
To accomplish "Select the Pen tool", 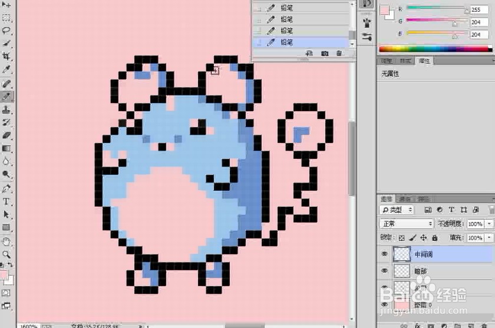I will (x=6, y=188).
